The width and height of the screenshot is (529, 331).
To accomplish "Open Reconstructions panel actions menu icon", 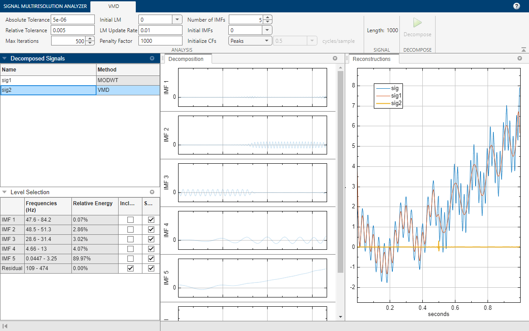I will 520,58.
